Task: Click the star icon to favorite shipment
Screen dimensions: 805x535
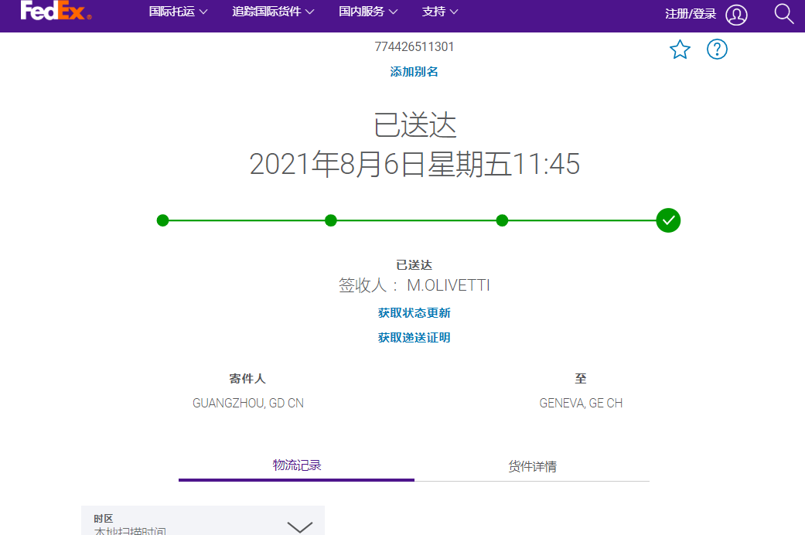Action: 680,50
